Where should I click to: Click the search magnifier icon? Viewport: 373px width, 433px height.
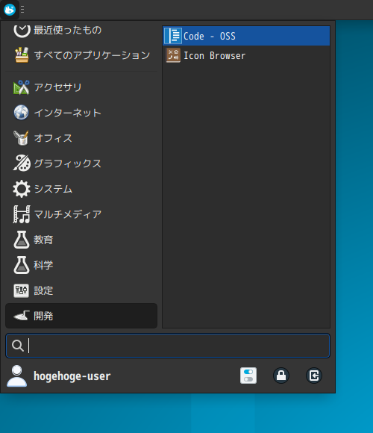pos(18,346)
